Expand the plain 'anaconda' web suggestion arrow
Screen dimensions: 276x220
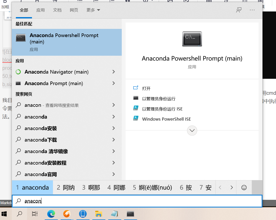pos(114,117)
